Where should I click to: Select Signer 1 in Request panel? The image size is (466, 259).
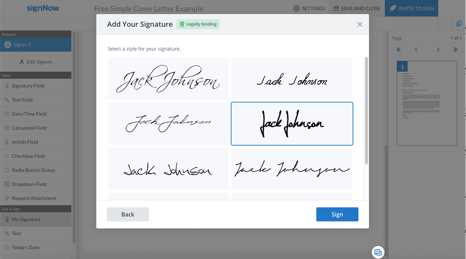pos(35,45)
